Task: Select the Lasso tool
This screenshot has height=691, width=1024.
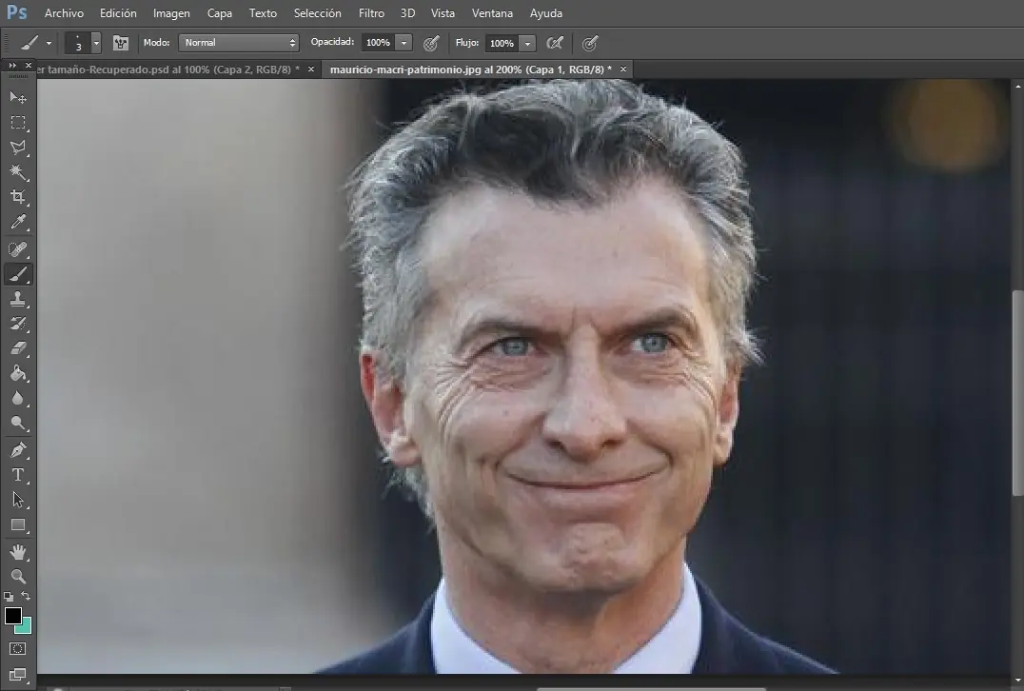Action: (18, 148)
